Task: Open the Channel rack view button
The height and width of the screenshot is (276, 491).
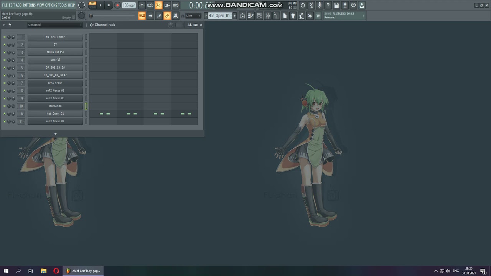Action: pyautogui.click(x=259, y=16)
